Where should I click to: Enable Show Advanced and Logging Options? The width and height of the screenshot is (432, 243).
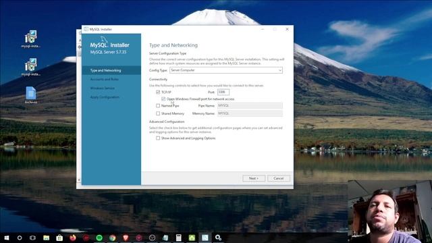point(158,138)
